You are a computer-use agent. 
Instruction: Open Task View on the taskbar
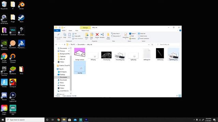53,120
